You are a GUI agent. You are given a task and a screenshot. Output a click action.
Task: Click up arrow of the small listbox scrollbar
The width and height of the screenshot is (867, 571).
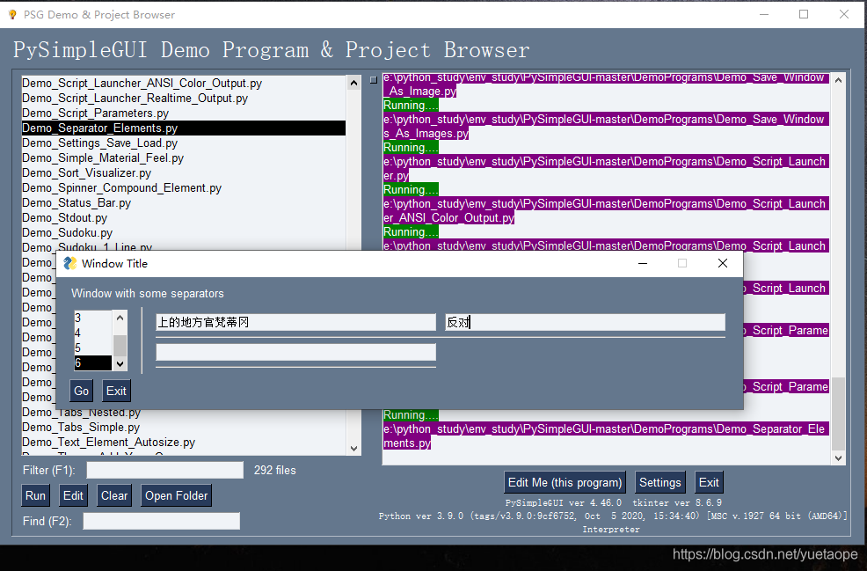click(120, 318)
